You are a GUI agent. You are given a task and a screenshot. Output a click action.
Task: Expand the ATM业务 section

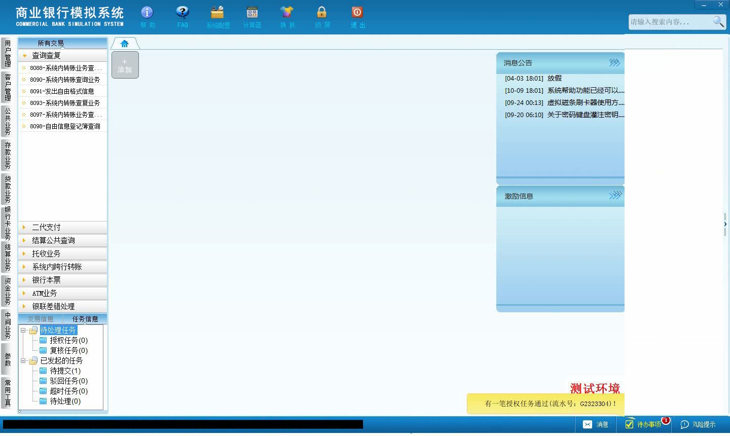[x=63, y=293]
